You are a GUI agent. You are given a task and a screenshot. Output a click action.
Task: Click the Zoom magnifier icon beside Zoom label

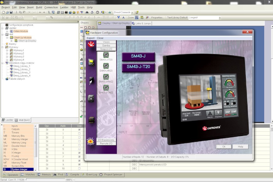(137, 18)
